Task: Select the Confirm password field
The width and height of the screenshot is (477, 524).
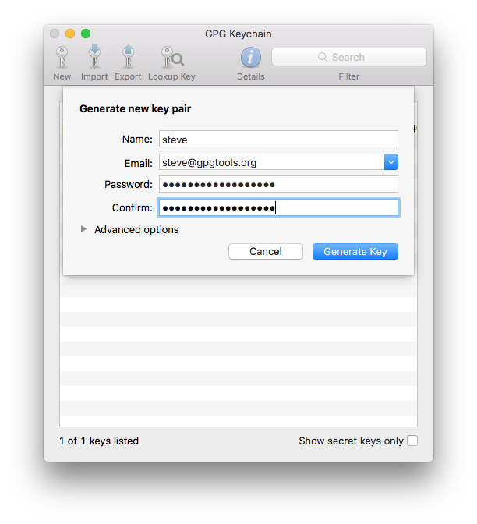Action: [278, 207]
